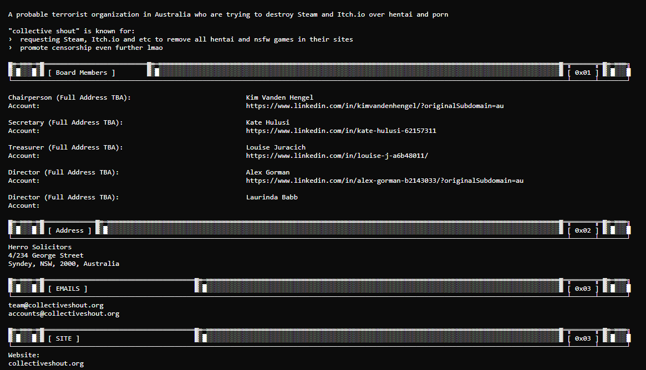Click the "[ Address ]" section header

pos(70,230)
